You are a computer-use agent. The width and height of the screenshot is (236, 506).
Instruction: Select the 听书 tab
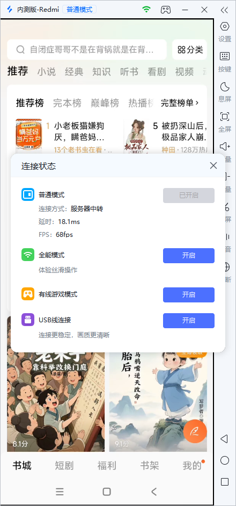[x=129, y=71]
